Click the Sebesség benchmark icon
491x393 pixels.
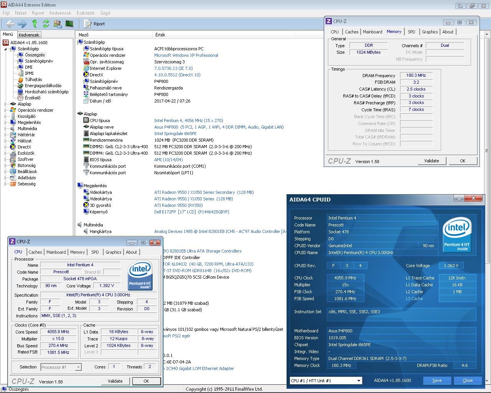(x=13, y=184)
